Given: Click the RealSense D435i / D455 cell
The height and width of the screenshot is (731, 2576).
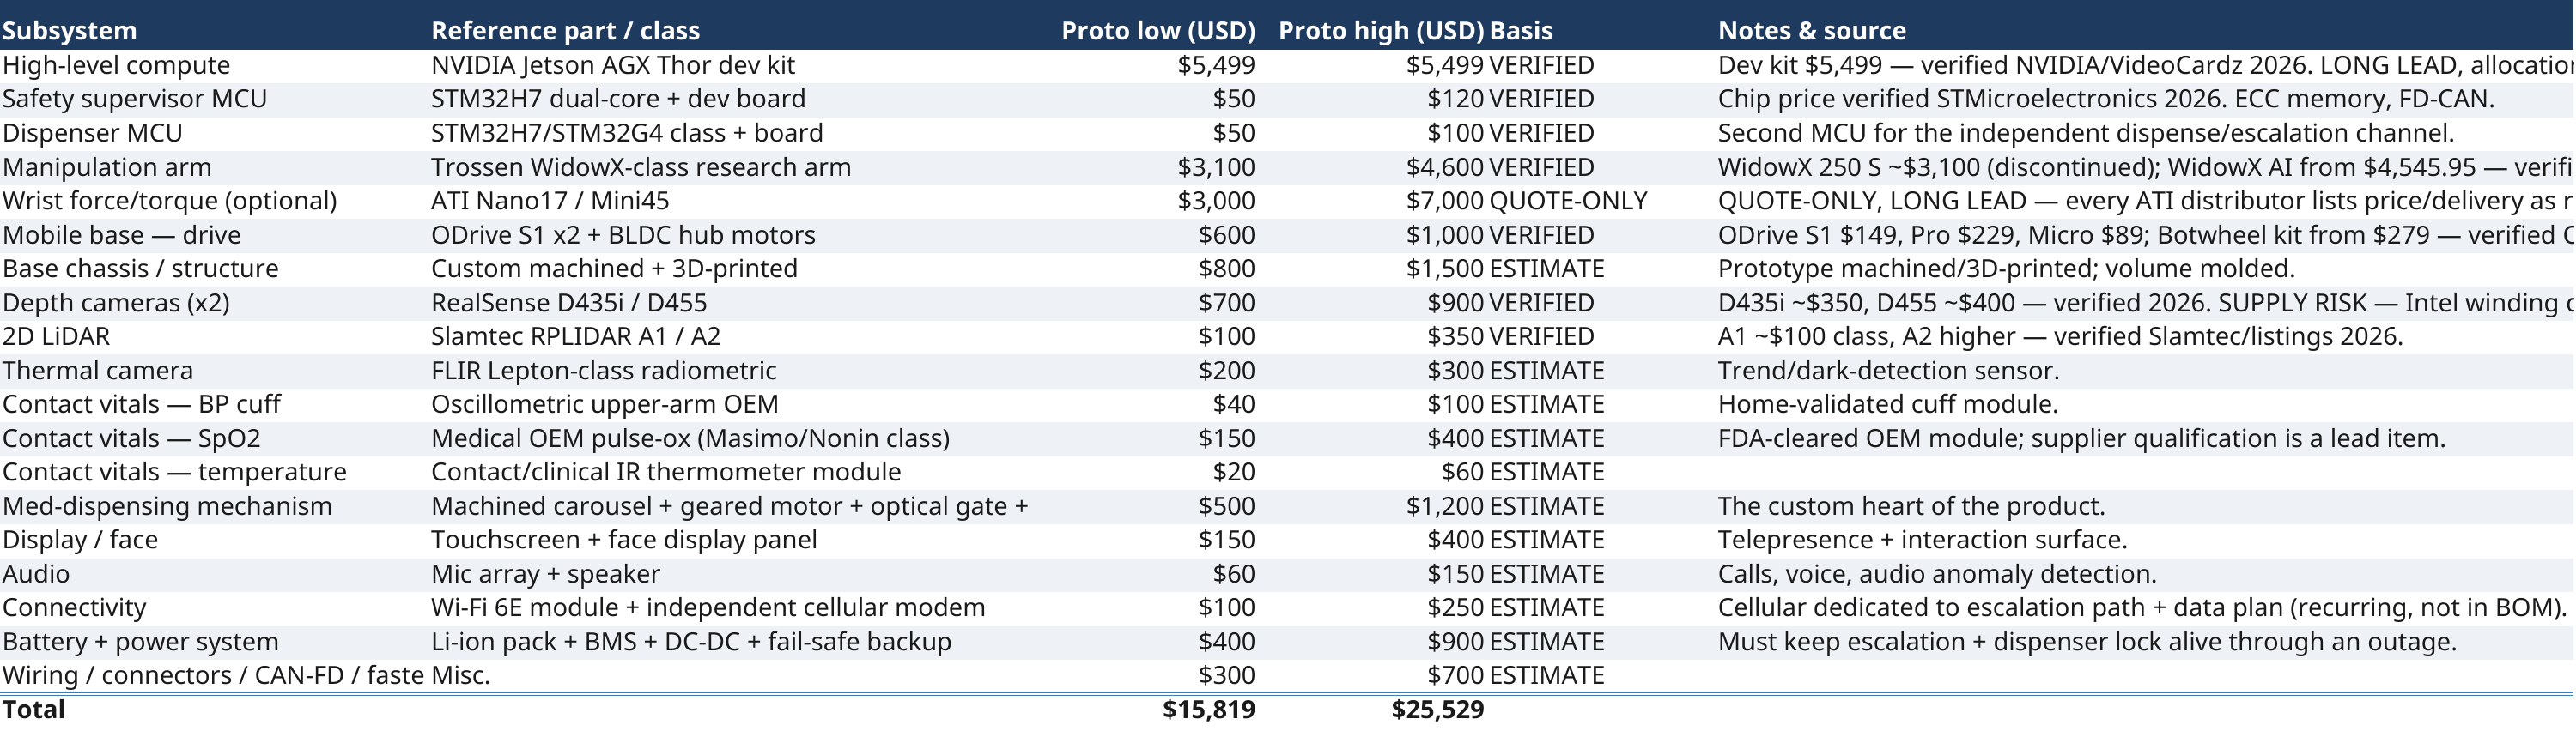Looking at the screenshot, I should [569, 303].
